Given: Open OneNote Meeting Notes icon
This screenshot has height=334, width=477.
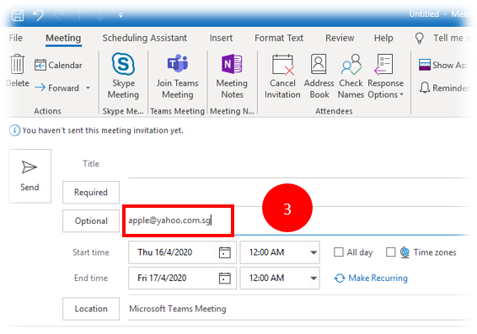Looking at the screenshot, I should pos(232,64).
